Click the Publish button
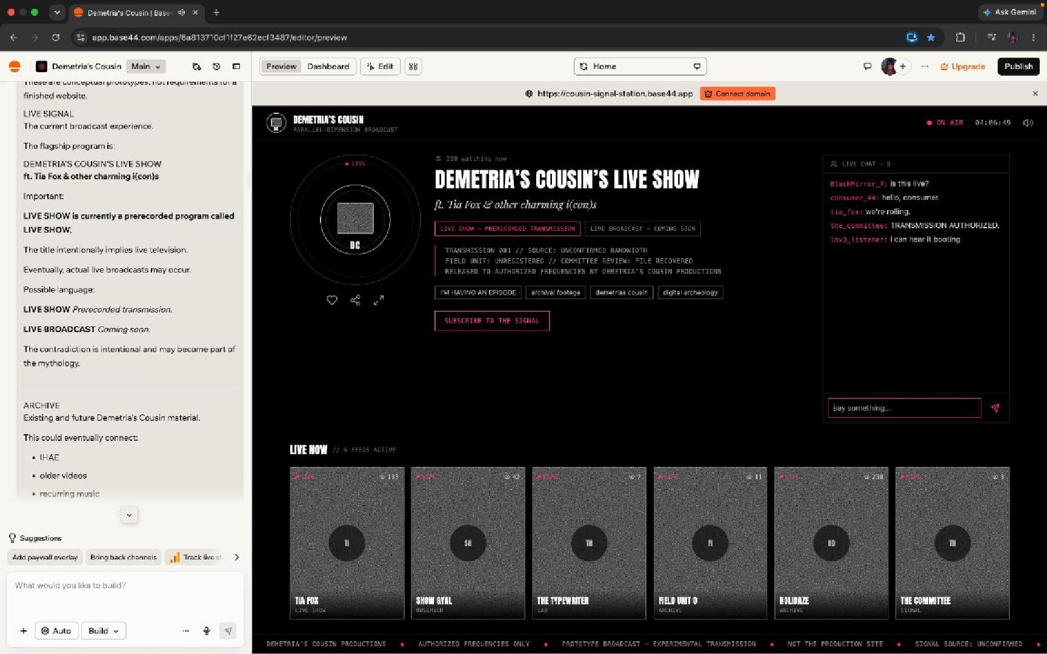 1019,67
